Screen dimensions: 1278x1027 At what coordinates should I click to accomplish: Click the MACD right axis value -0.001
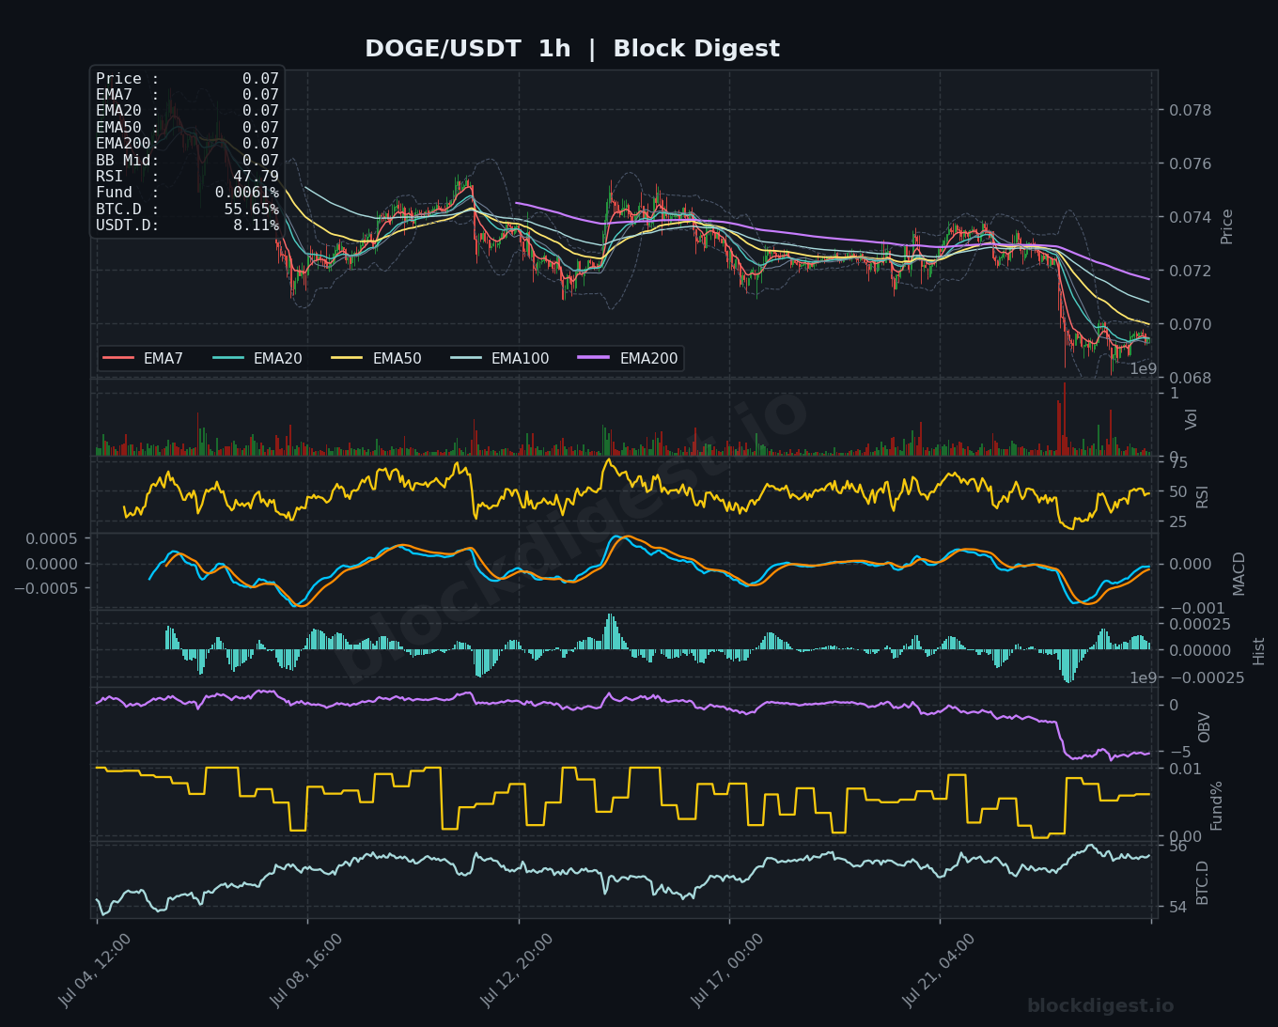pyautogui.click(x=1196, y=609)
